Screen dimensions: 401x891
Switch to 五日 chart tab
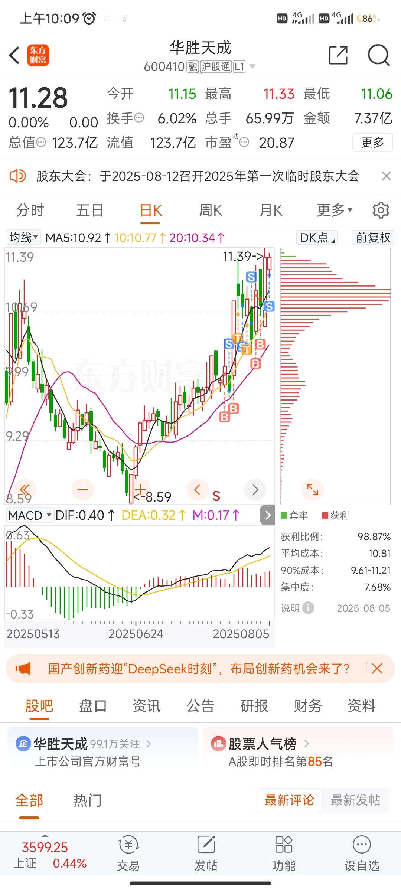pos(90,210)
